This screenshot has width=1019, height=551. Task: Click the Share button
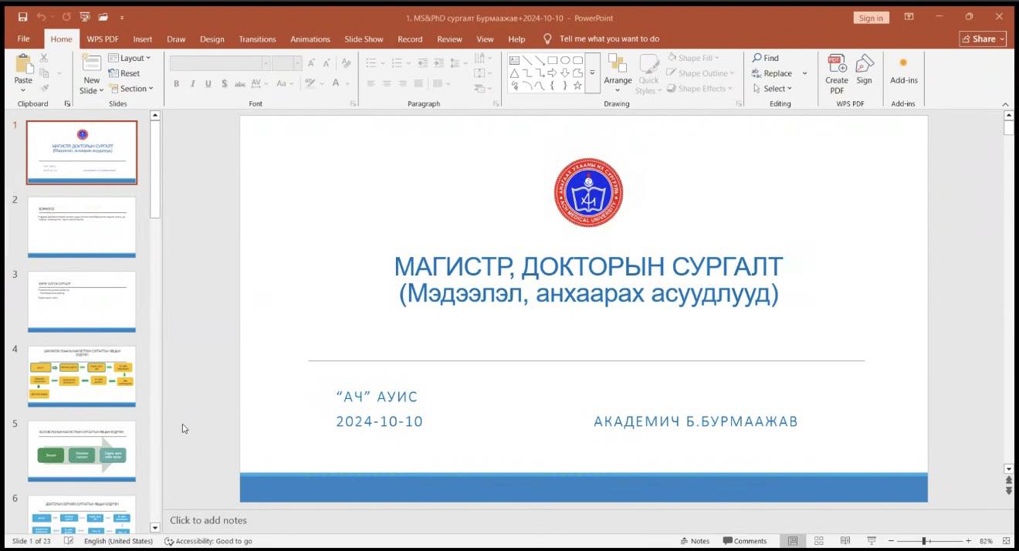[x=983, y=39]
